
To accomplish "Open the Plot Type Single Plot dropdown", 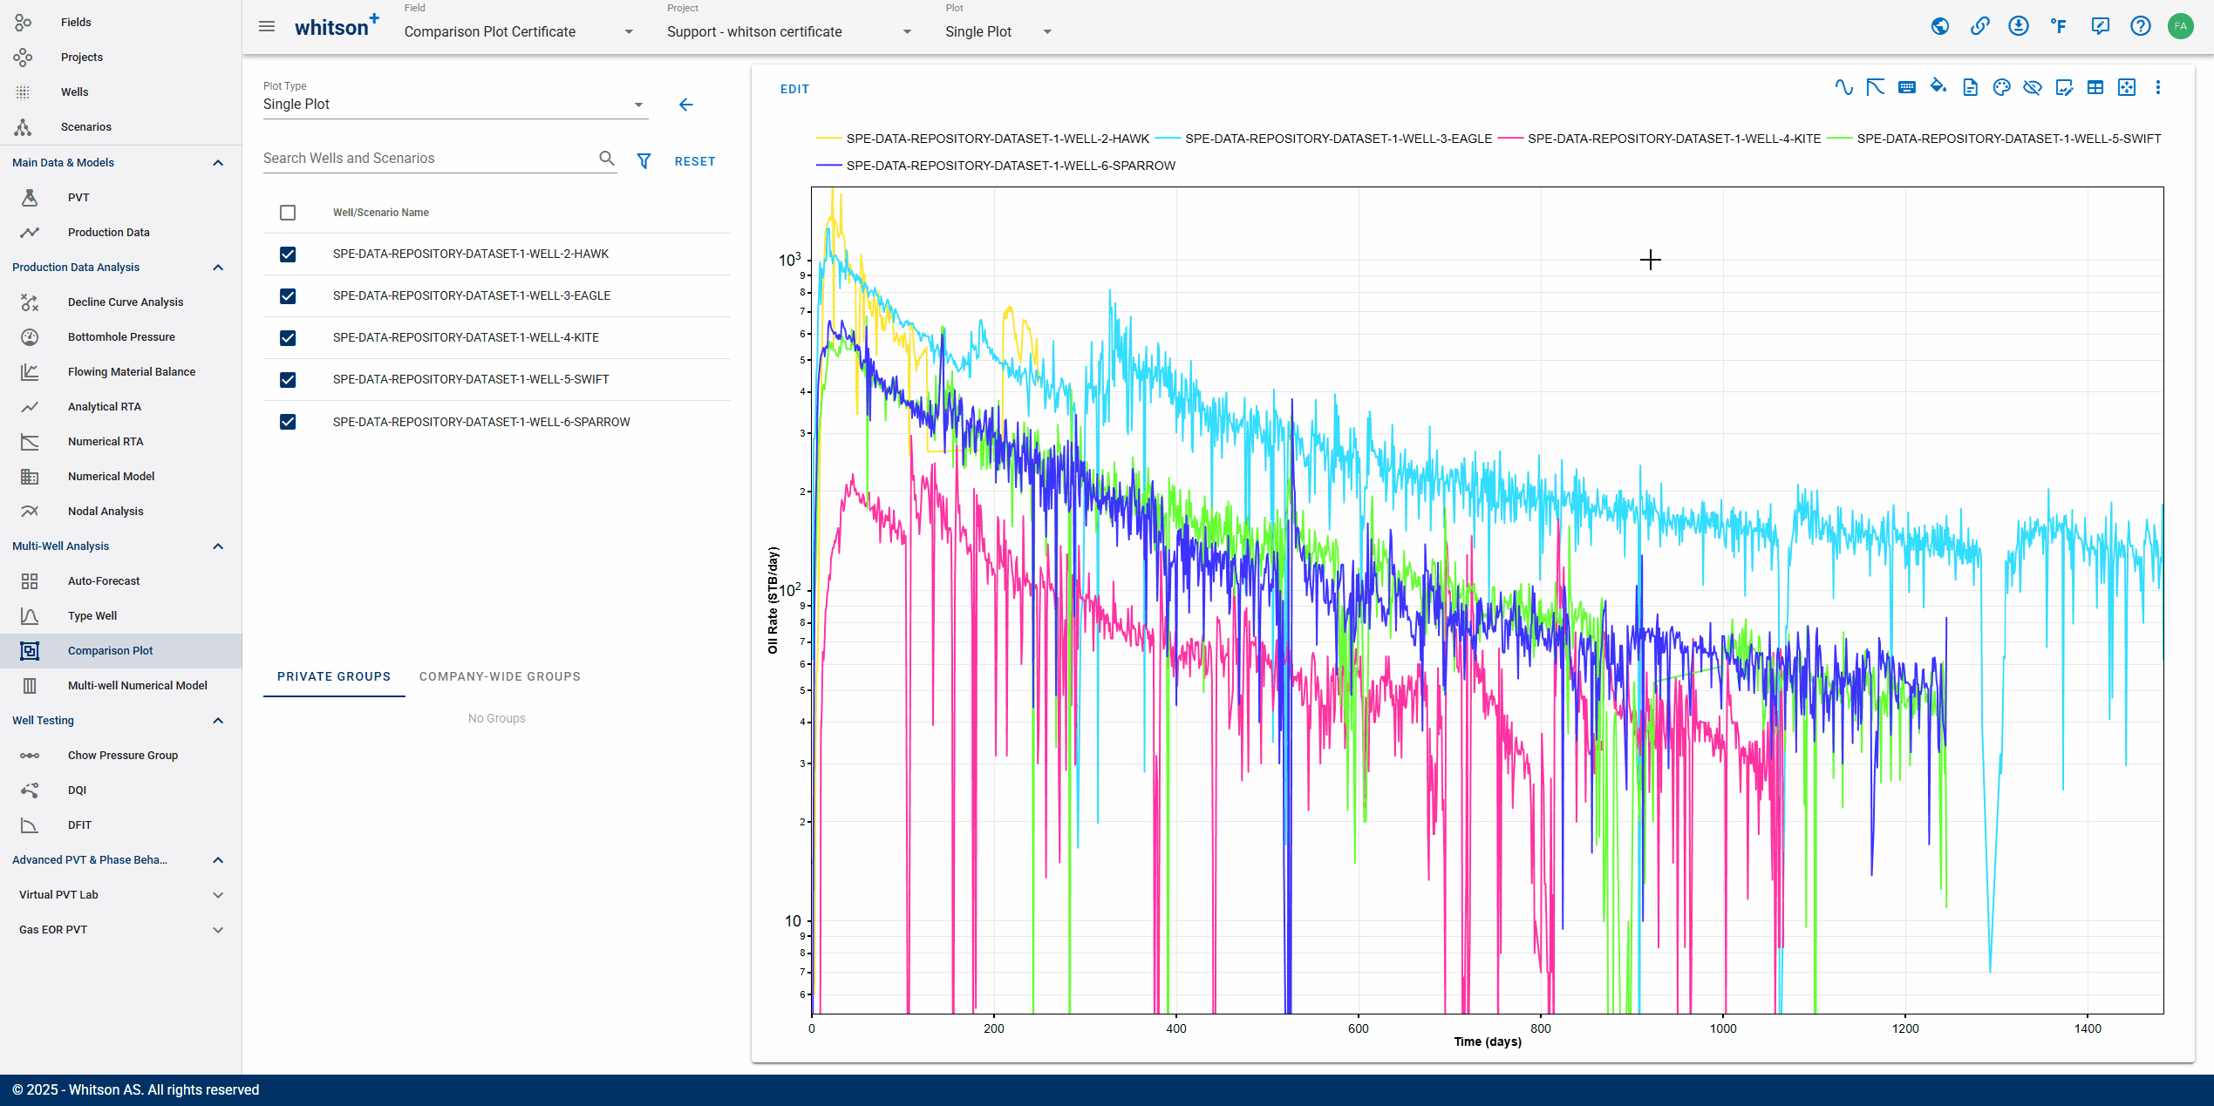I will (454, 105).
